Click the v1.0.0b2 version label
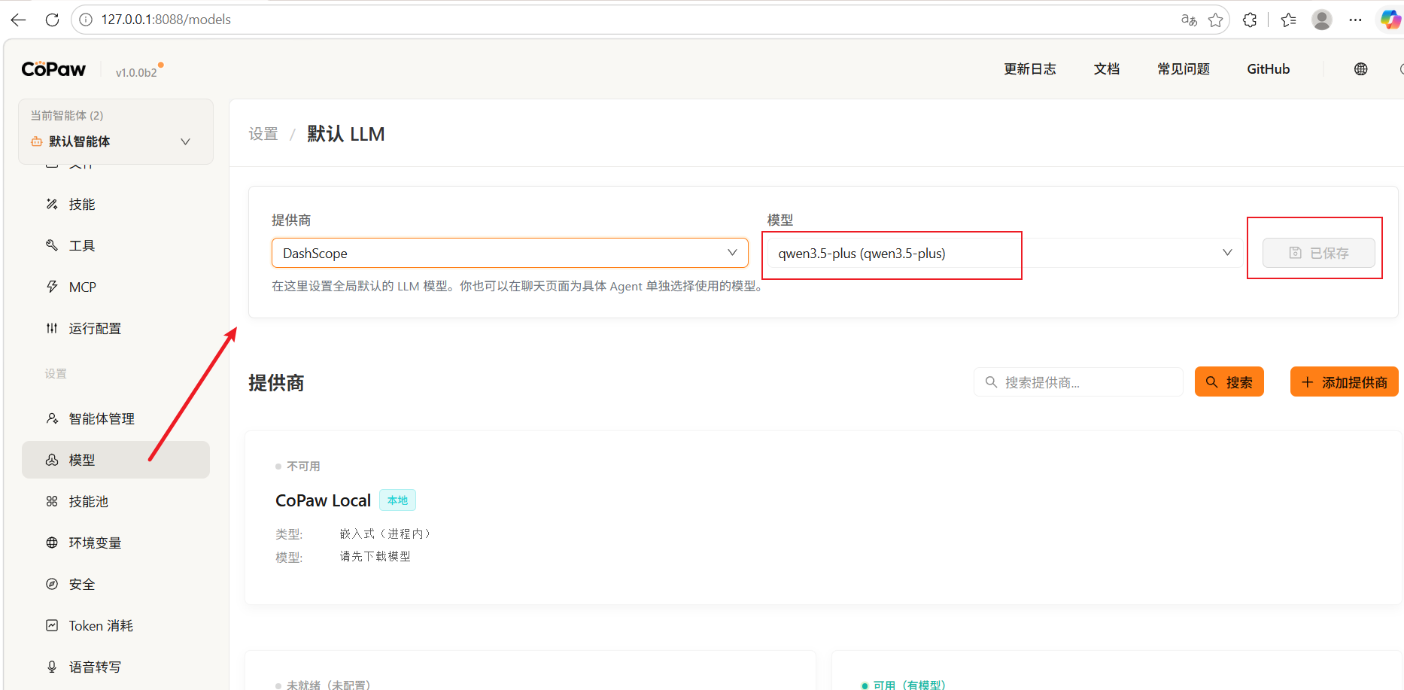 tap(136, 72)
